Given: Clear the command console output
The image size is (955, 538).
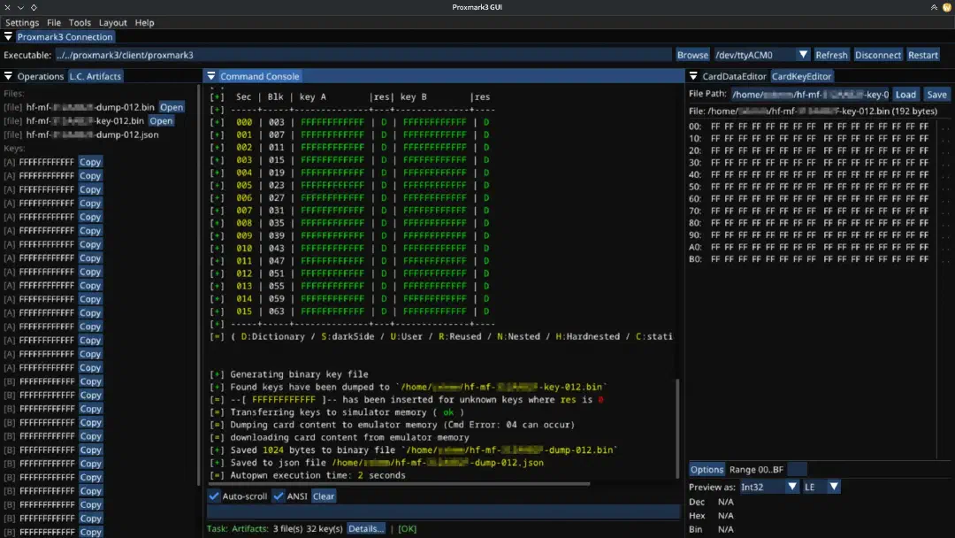Looking at the screenshot, I should point(324,496).
